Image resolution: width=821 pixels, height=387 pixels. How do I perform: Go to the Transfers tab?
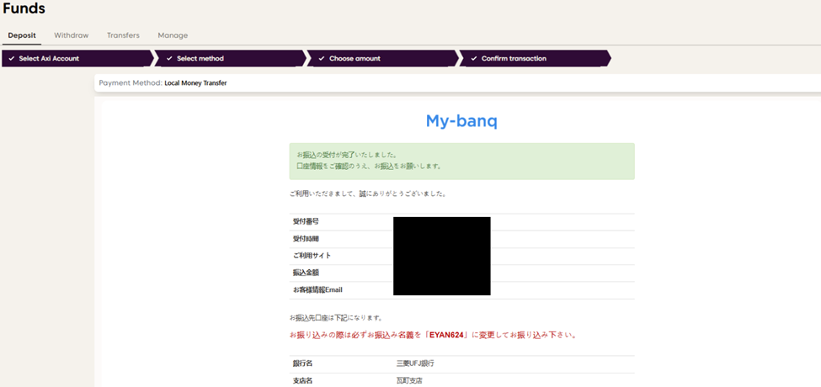click(123, 35)
